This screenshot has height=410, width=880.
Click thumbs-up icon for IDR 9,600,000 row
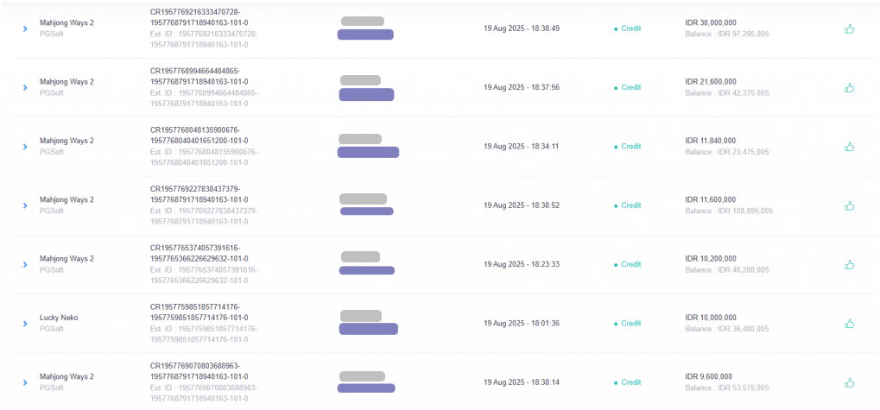point(849,382)
